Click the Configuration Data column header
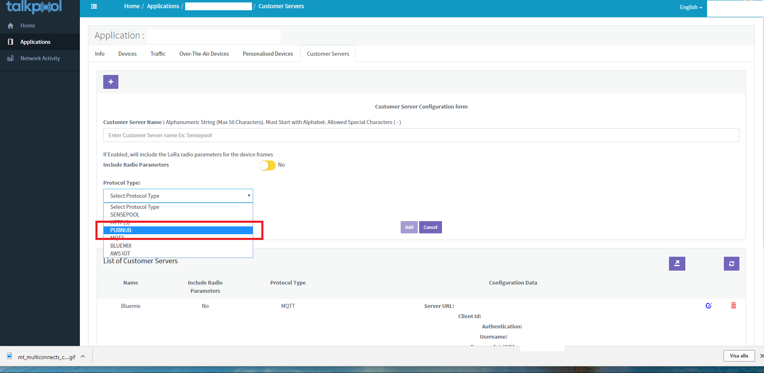Image resolution: width=764 pixels, height=373 pixels. tap(513, 283)
